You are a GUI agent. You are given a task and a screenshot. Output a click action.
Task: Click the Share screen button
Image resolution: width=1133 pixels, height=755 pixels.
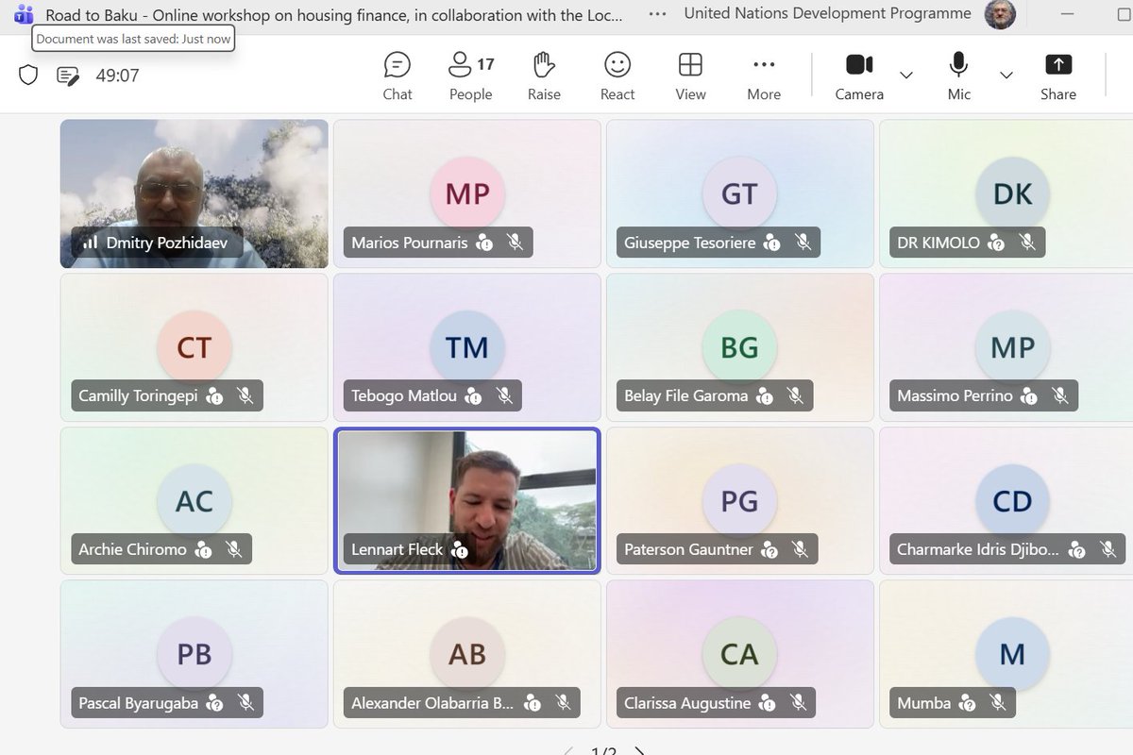1058,76
